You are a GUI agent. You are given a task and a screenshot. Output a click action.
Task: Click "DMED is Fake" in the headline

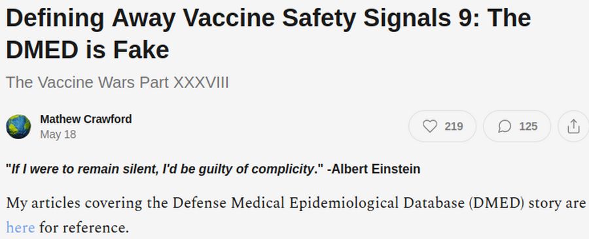point(88,50)
